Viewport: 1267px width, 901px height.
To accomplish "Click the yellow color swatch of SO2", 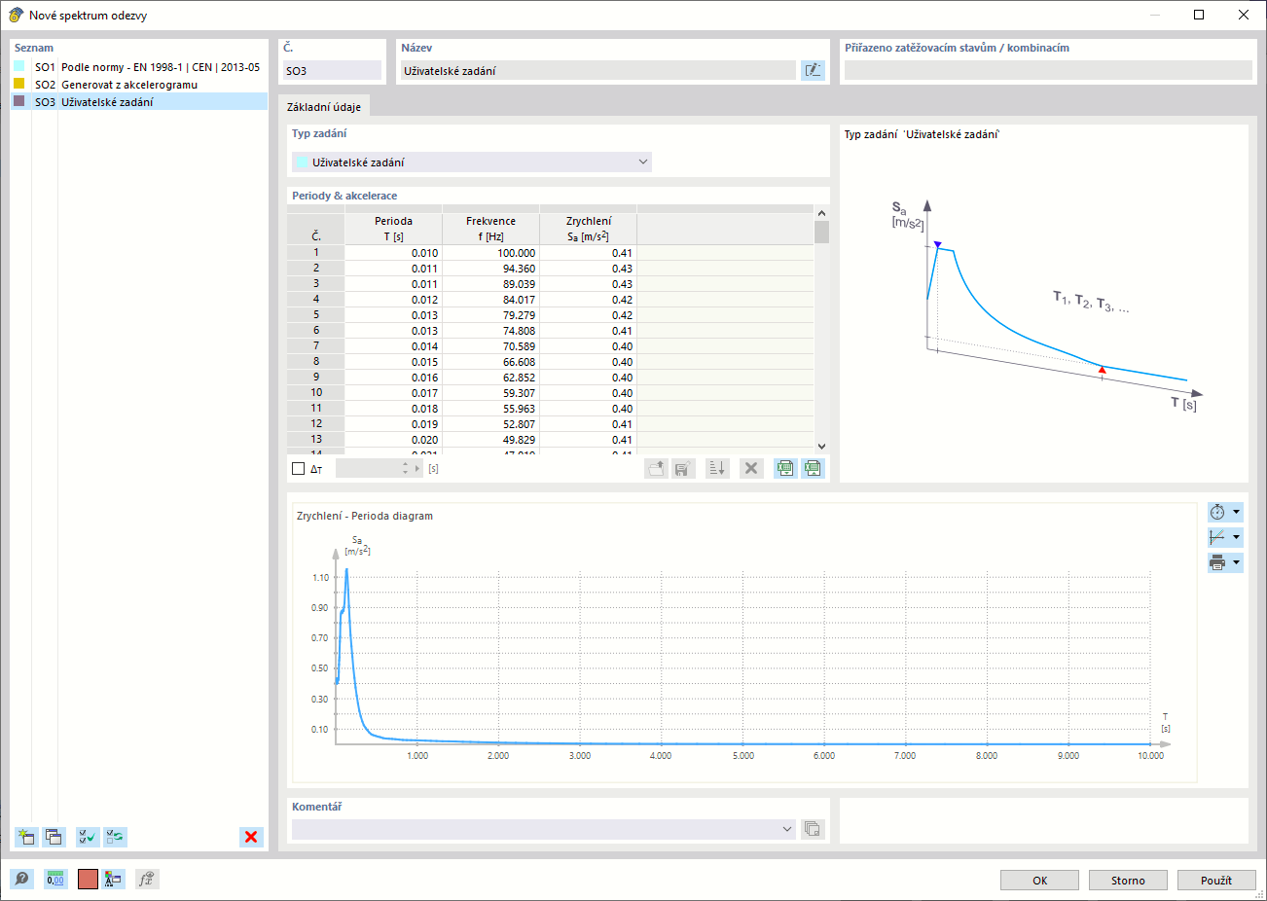I will 19,84.
